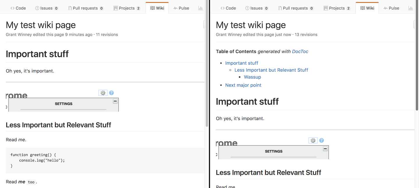Click the Wassup contents link

[252, 77]
